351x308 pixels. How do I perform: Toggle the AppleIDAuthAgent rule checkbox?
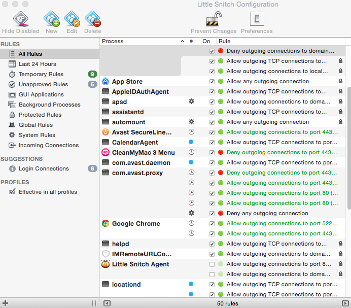212,92
